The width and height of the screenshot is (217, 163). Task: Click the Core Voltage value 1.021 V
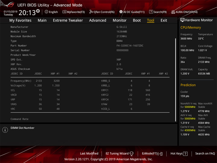(x=202, y=50)
